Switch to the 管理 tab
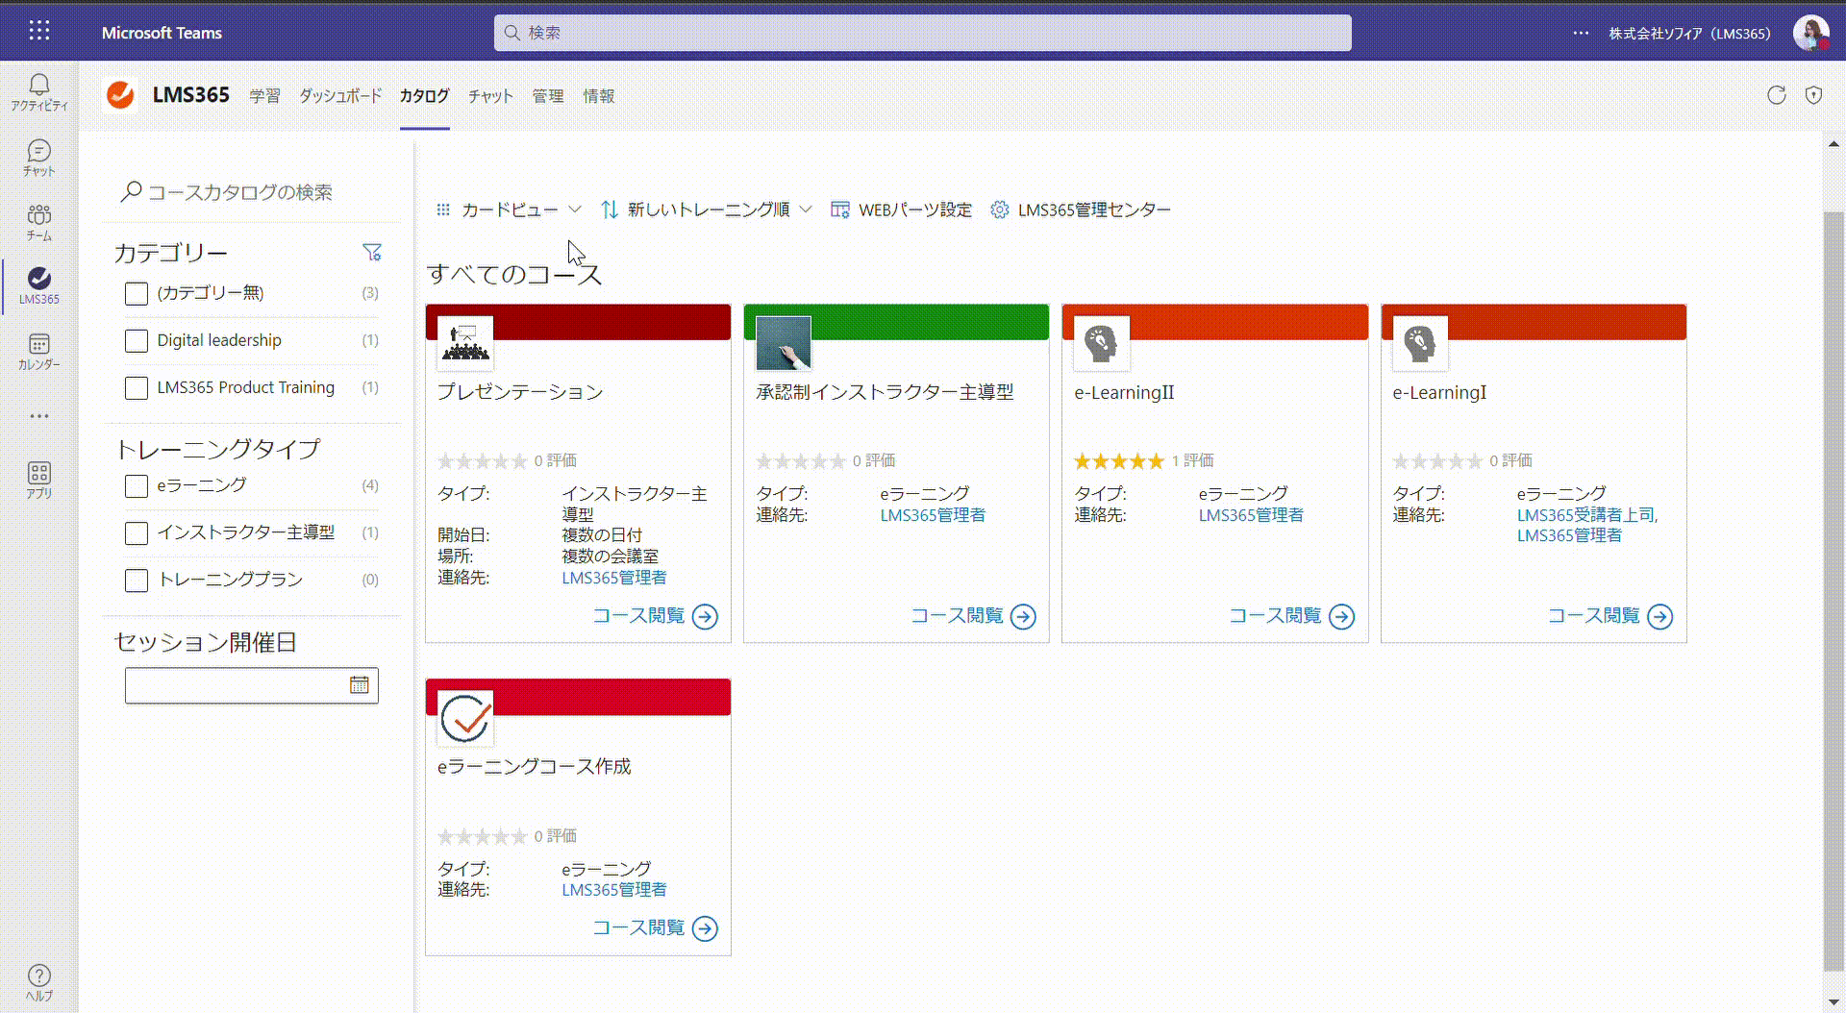The width and height of the screenshot is (1846, 1013). click(x=548, y=96)
